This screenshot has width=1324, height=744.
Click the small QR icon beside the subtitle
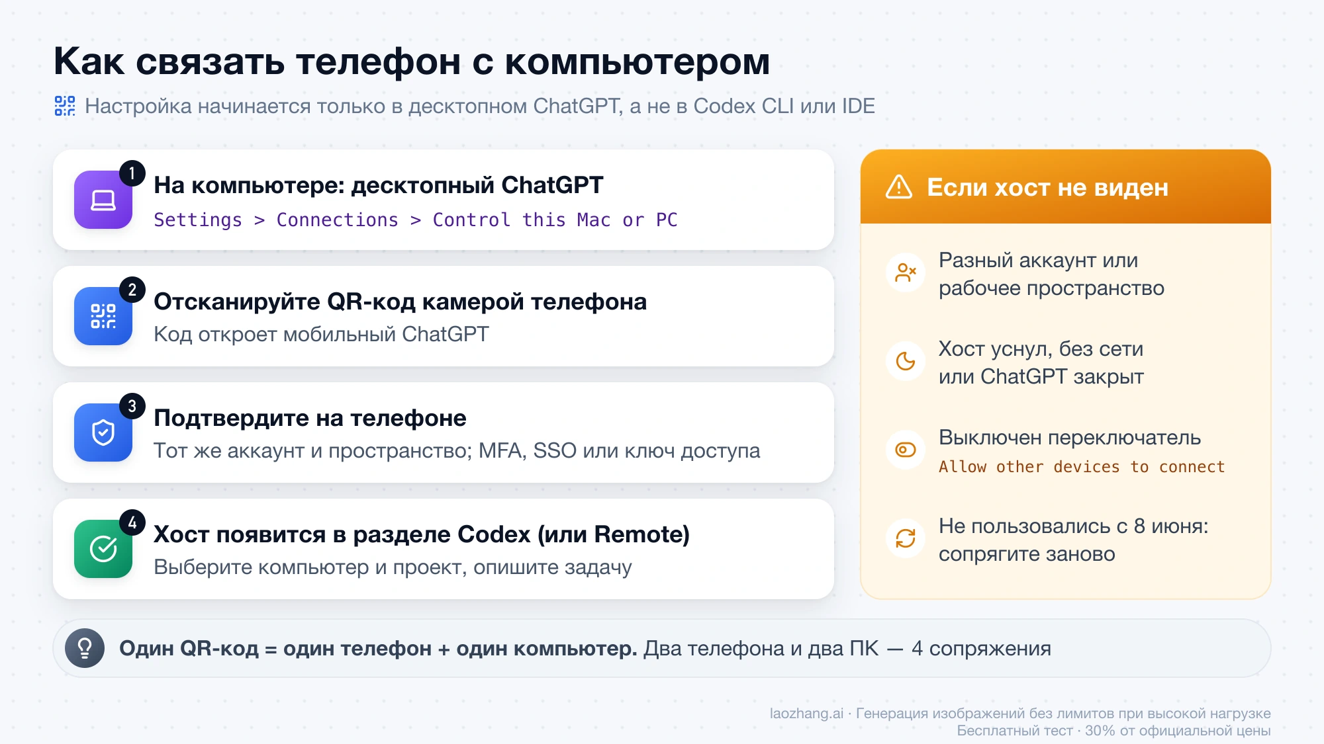(x=65, y=106)
